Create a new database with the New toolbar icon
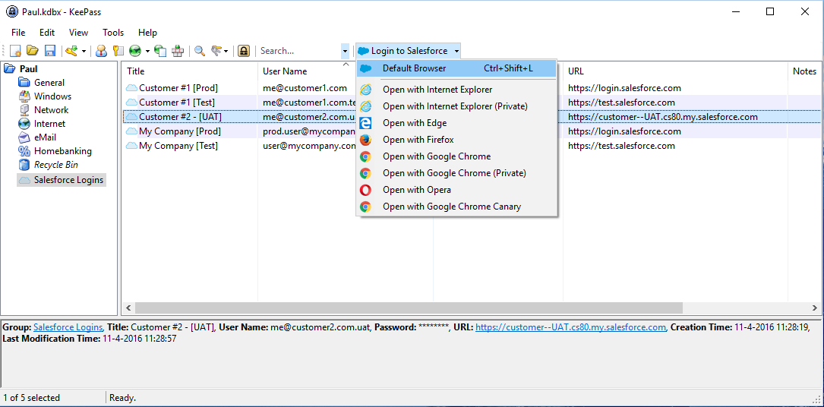824x407 pixels. [x=16, y=51]
